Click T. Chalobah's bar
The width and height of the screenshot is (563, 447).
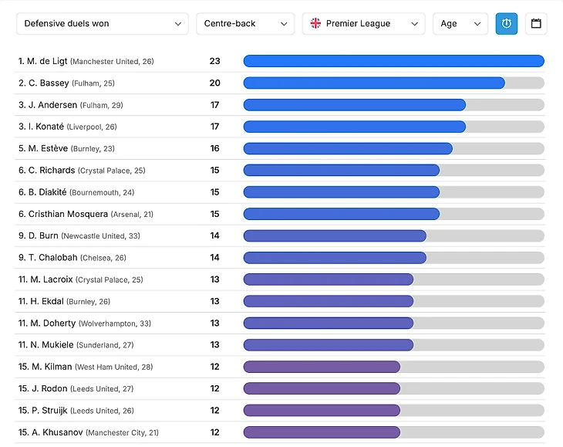pos(335,258)
